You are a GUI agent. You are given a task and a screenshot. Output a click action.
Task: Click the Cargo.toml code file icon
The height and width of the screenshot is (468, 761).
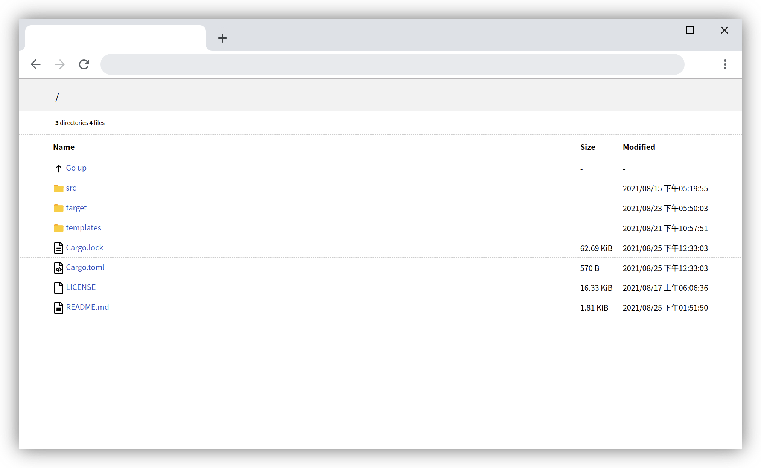[58, 268]
